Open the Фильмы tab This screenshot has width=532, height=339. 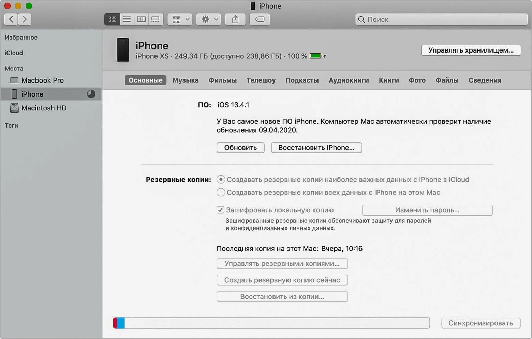point(223,80)
